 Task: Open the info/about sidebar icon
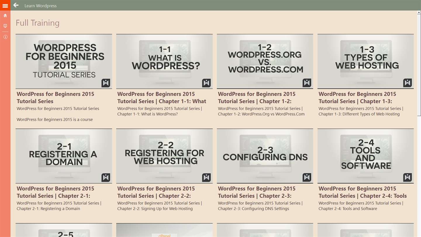(x=5, y=37)
